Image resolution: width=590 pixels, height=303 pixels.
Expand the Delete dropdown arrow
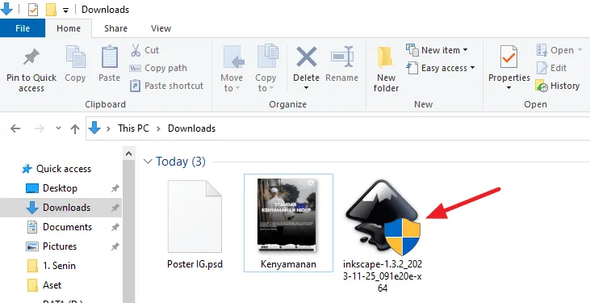306,88
